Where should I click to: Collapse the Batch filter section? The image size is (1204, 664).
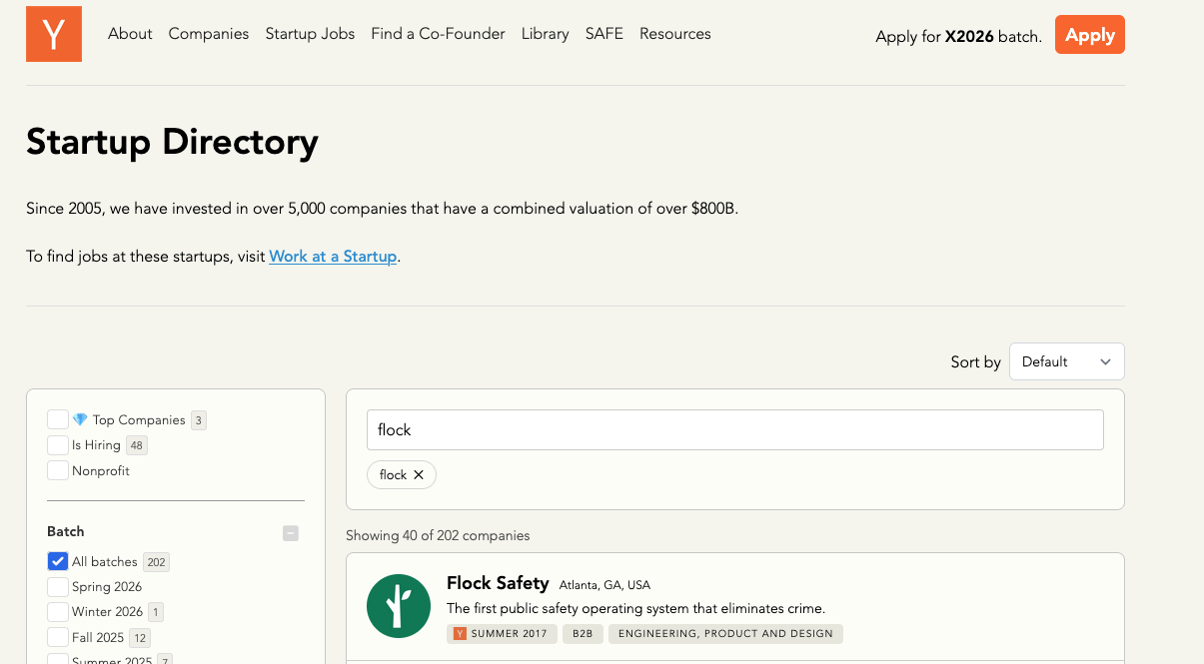coord(291,533)
